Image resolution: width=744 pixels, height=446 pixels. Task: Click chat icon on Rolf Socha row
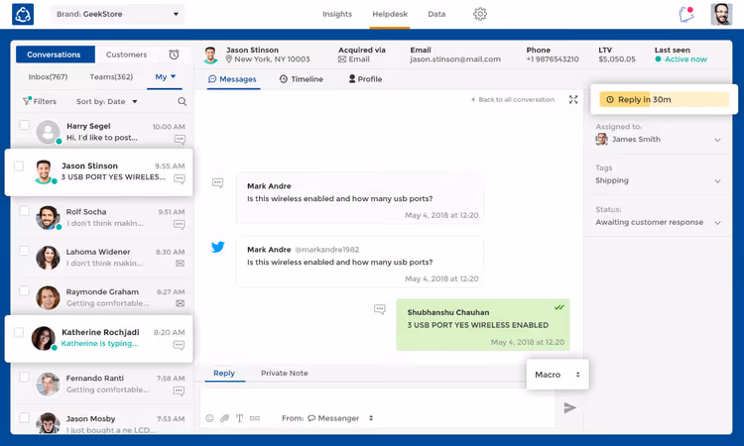point(180,224)
